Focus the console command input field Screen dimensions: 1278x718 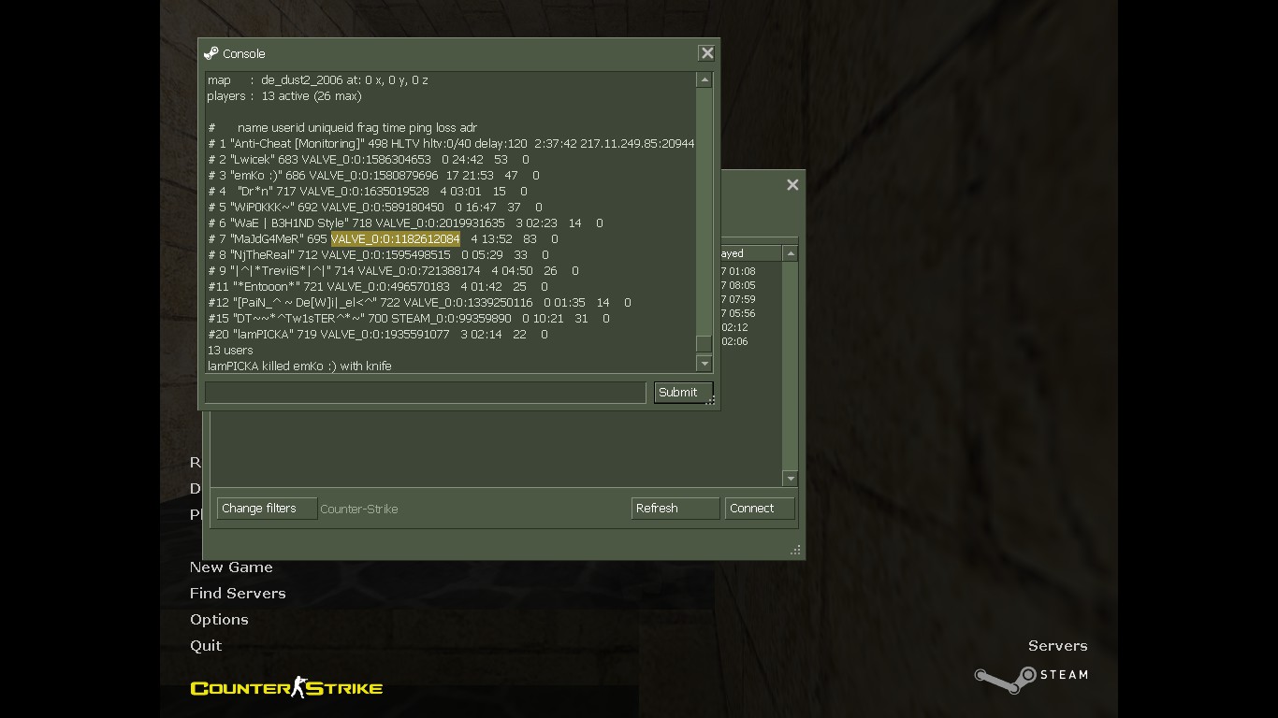coord(426,393)
